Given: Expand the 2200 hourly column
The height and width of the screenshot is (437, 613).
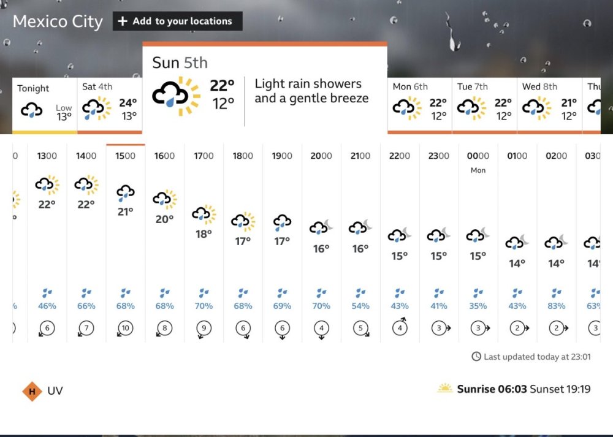Looking at the screenshot, I should [400, 243].
